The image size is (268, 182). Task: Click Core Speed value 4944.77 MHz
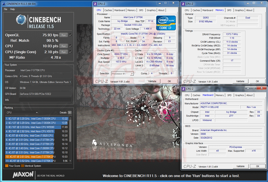pos(121,54)
